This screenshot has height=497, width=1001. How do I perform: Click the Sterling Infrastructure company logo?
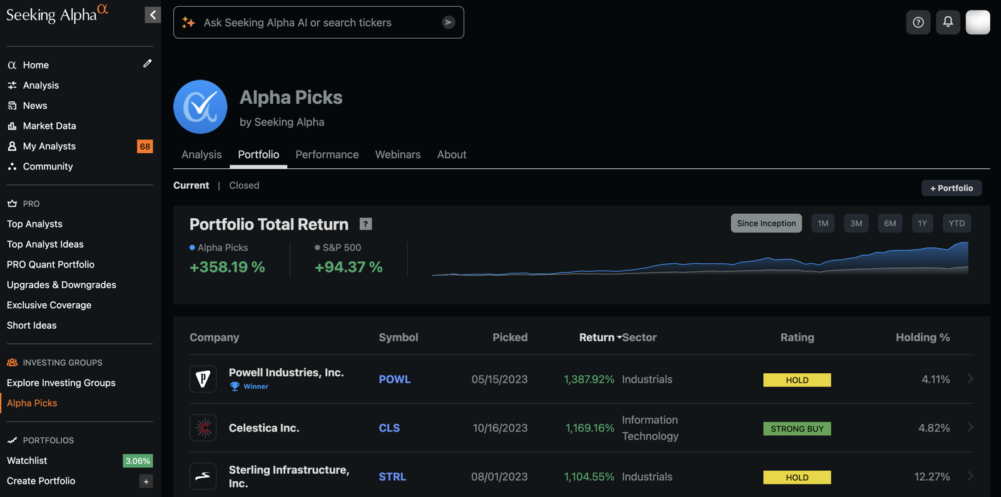tap(203, 476)
